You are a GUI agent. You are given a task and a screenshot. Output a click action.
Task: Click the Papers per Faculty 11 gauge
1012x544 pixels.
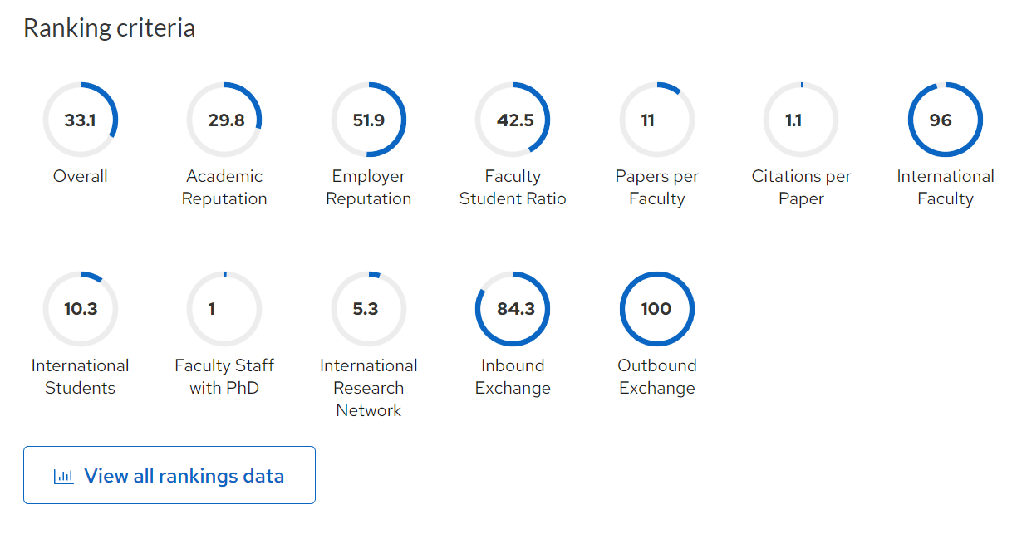[657, 120]
